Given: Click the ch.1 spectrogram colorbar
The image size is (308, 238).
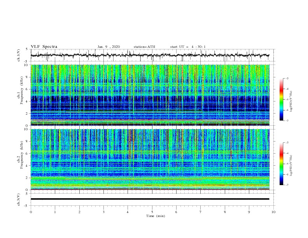Looking at the screenshot, I should click(x=281, y=100).
